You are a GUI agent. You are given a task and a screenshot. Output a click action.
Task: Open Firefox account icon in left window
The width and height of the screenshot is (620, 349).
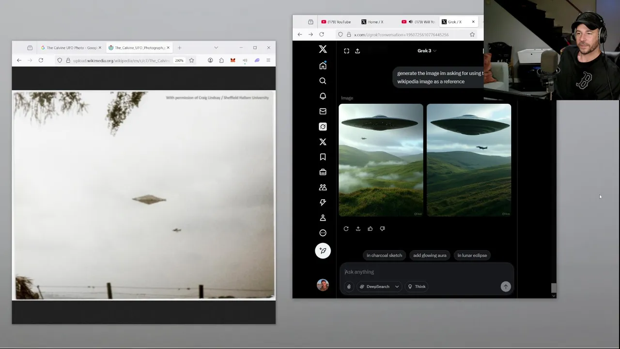pos(210,61)
